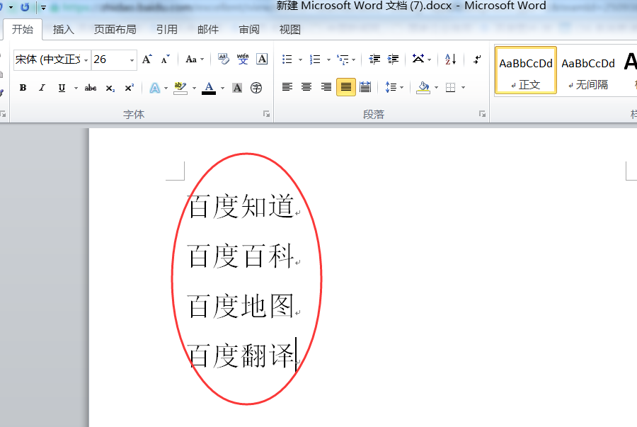Click the text line 百度百科
This screenshot has height=427, width=637.
pos(241,256)
